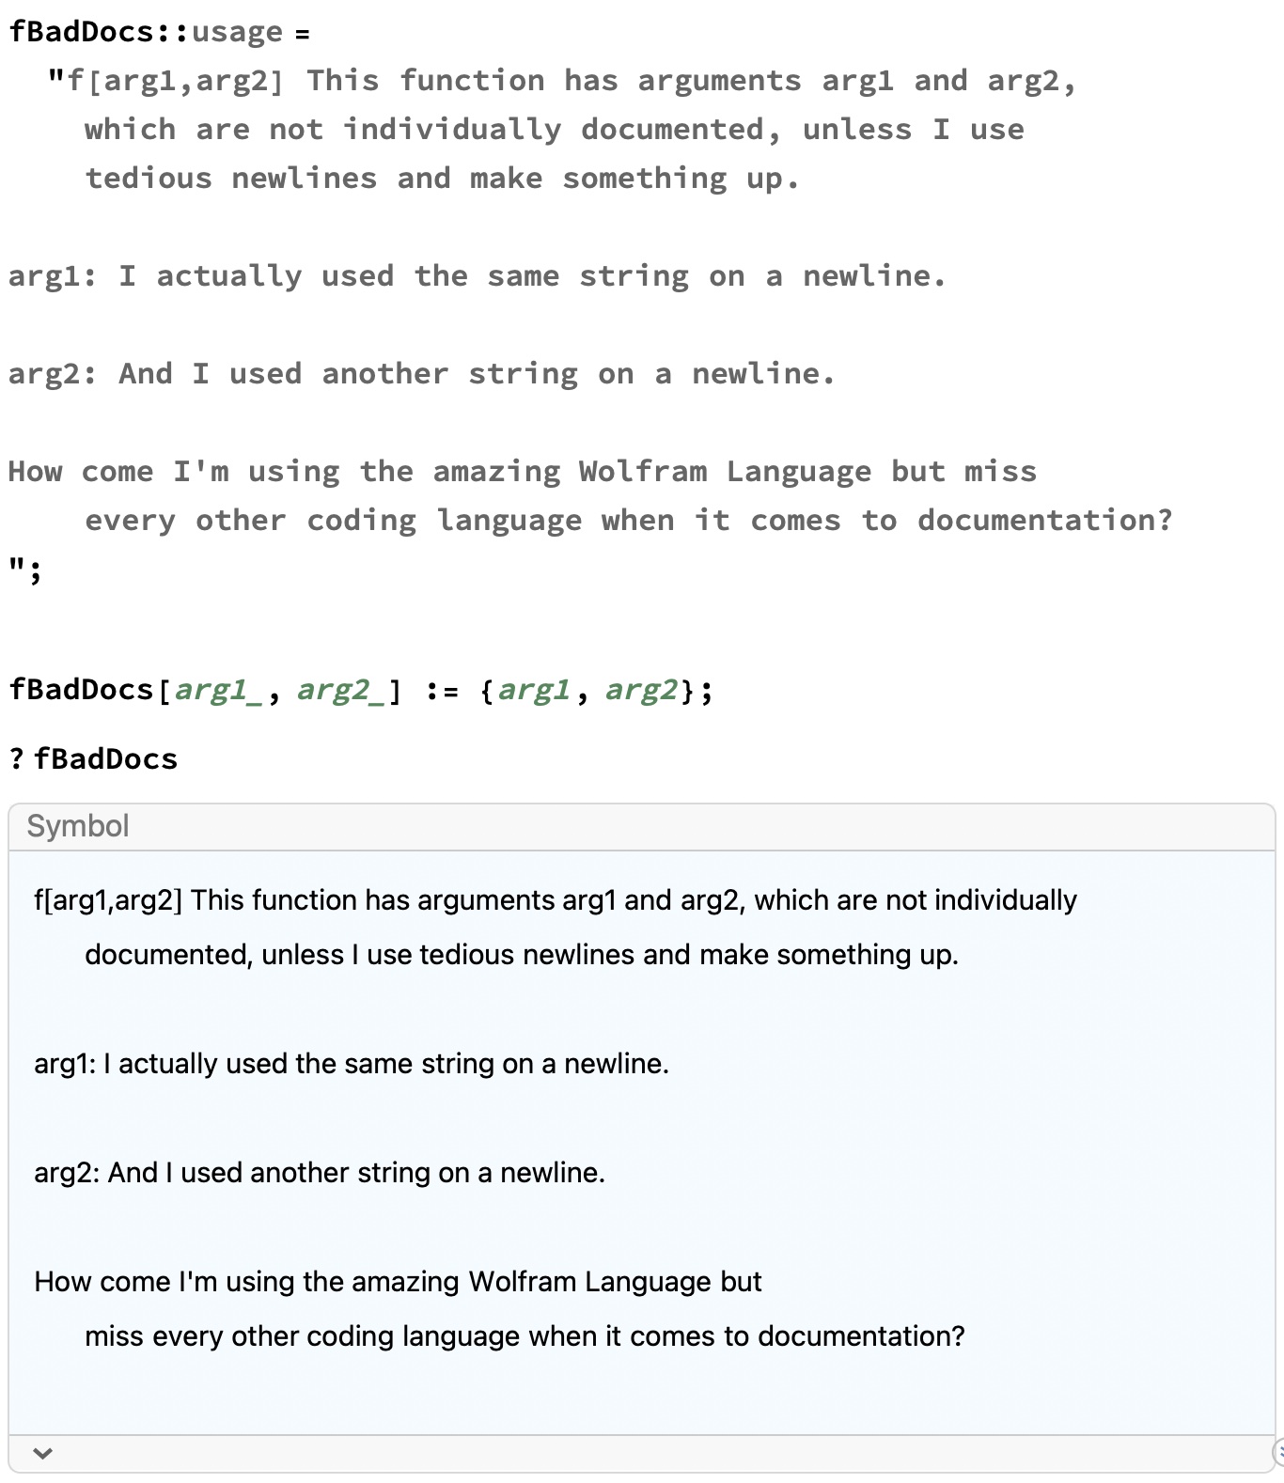Click the partially visible circular icon at the panel's right edge
This screenshot has width=1284, height=1483.
1278,1453
